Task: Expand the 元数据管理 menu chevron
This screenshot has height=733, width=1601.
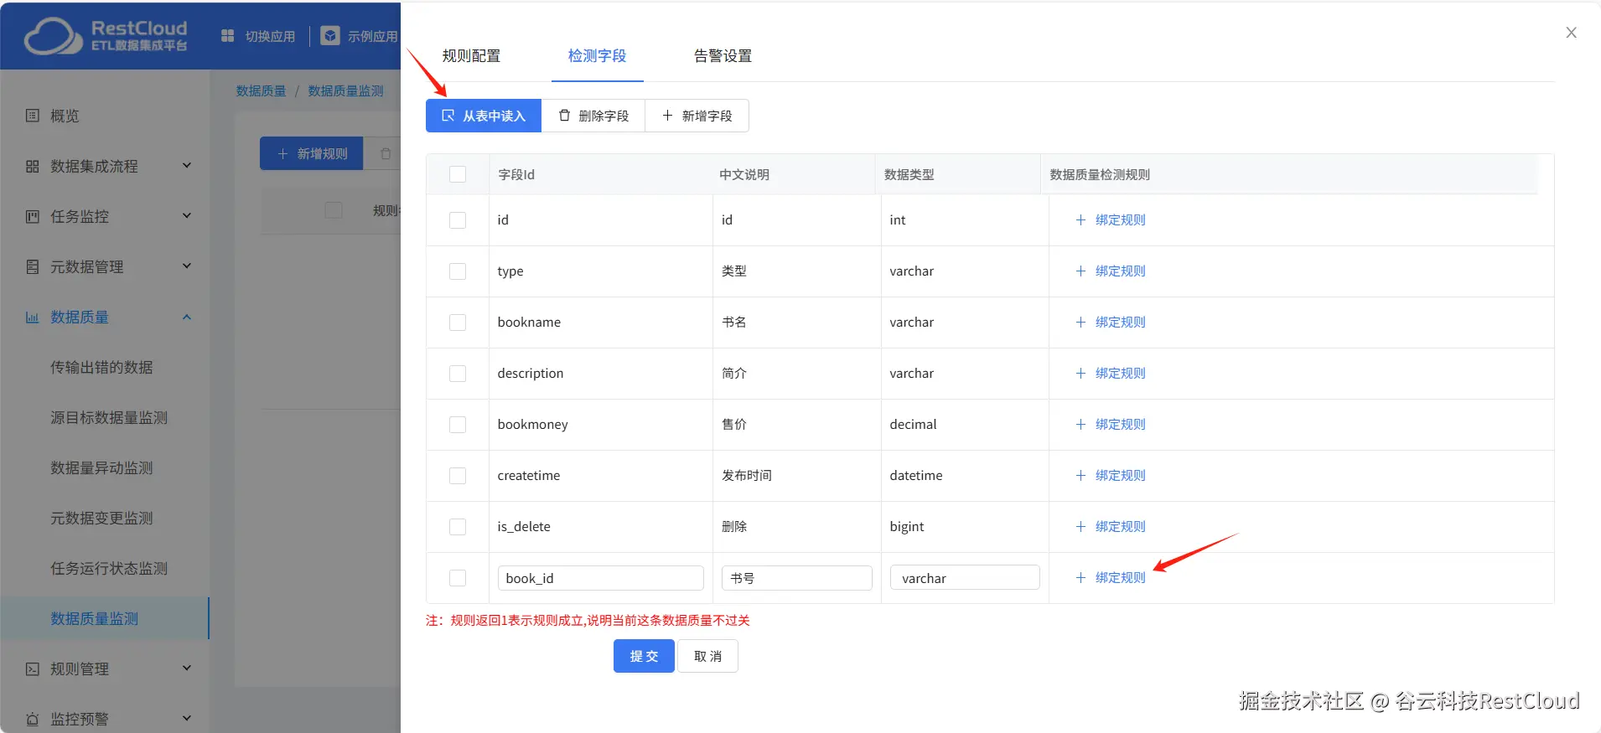Action: (x=187, y=266)
